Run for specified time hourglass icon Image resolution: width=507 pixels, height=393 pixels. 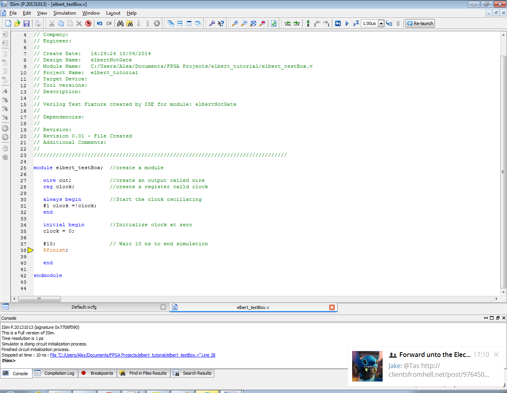pos(356,23)
